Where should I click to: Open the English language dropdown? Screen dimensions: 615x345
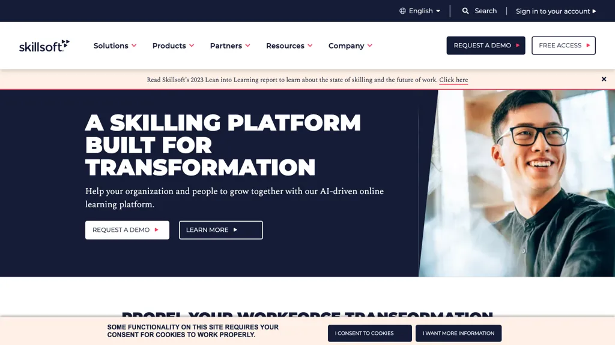click(x=420, y=11)
